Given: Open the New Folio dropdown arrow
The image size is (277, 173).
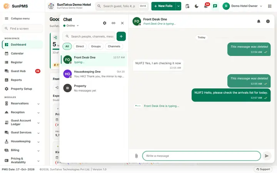Looking at the screenshot, I should point(179,6).
